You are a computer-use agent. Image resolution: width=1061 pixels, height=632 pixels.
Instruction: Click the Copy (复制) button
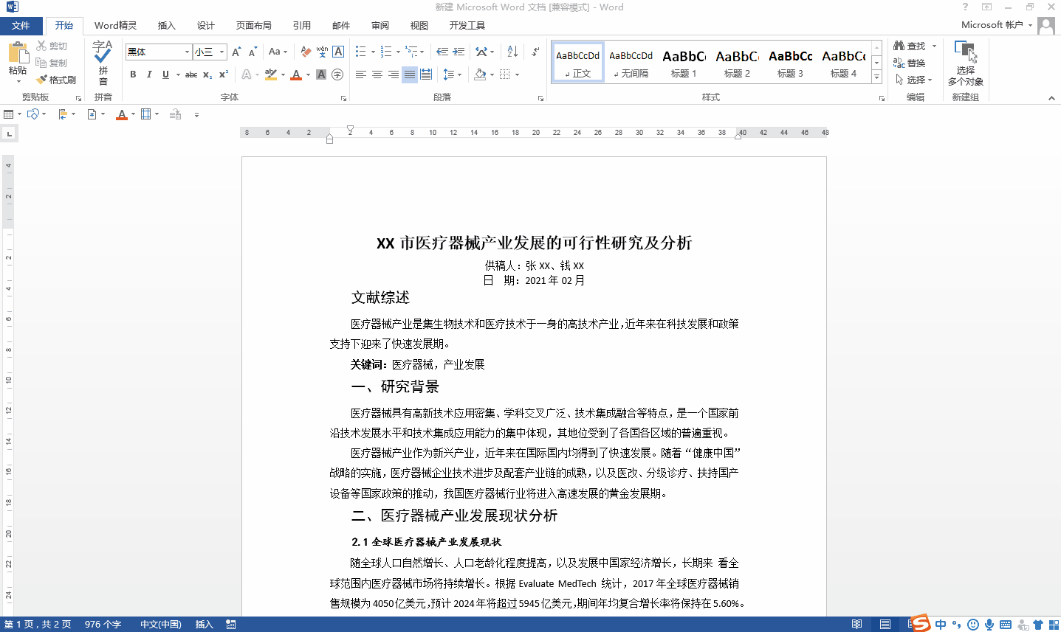click(52, 63)
